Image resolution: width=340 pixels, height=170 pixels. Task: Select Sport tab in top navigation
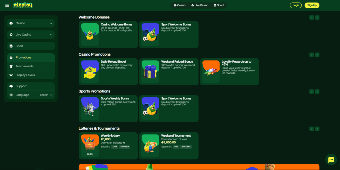click(219, 5)
